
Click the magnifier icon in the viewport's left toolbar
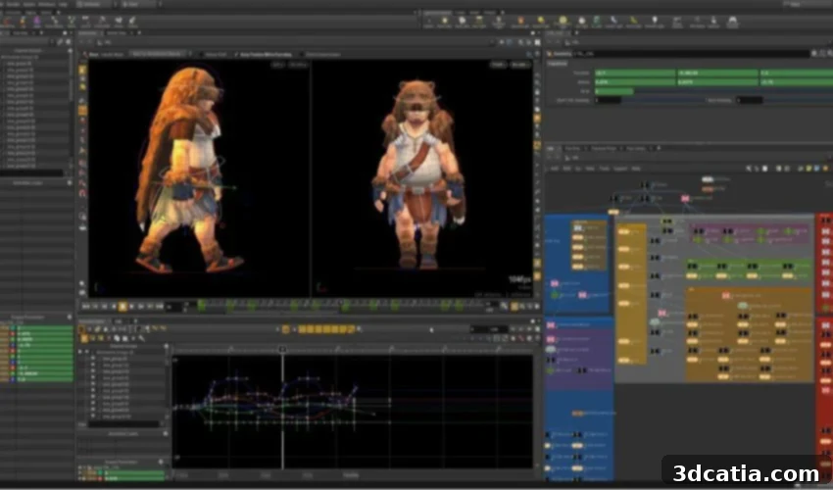point(82,216)
